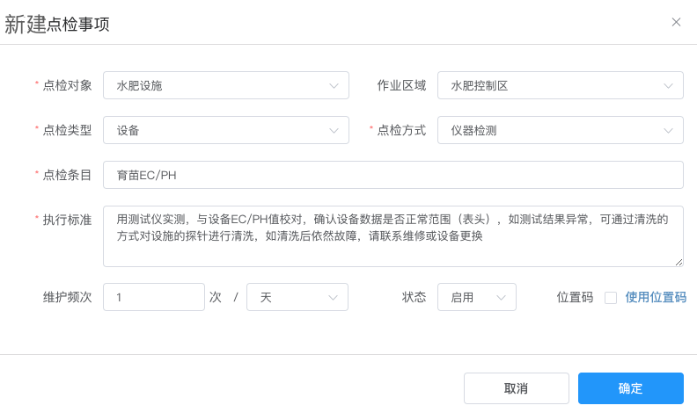Click the 点检条目 input field
Image resolution: width=697 pixels, height=420 pixels.
tap(393, 175)
